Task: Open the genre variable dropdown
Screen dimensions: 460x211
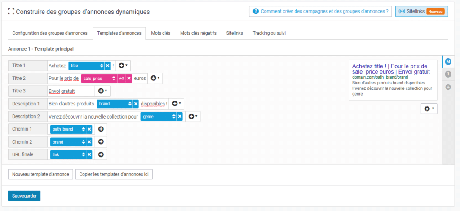Action: click(x=159, y=117)
